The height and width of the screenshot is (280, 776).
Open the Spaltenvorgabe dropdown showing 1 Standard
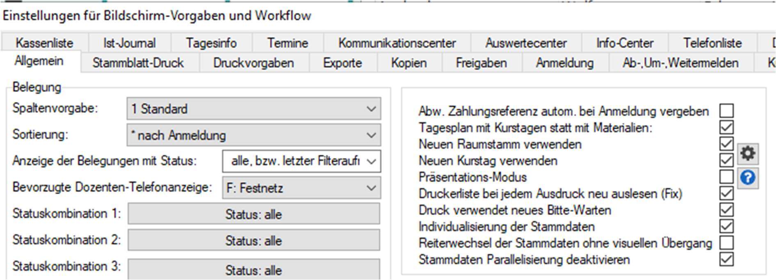[254, 109]
